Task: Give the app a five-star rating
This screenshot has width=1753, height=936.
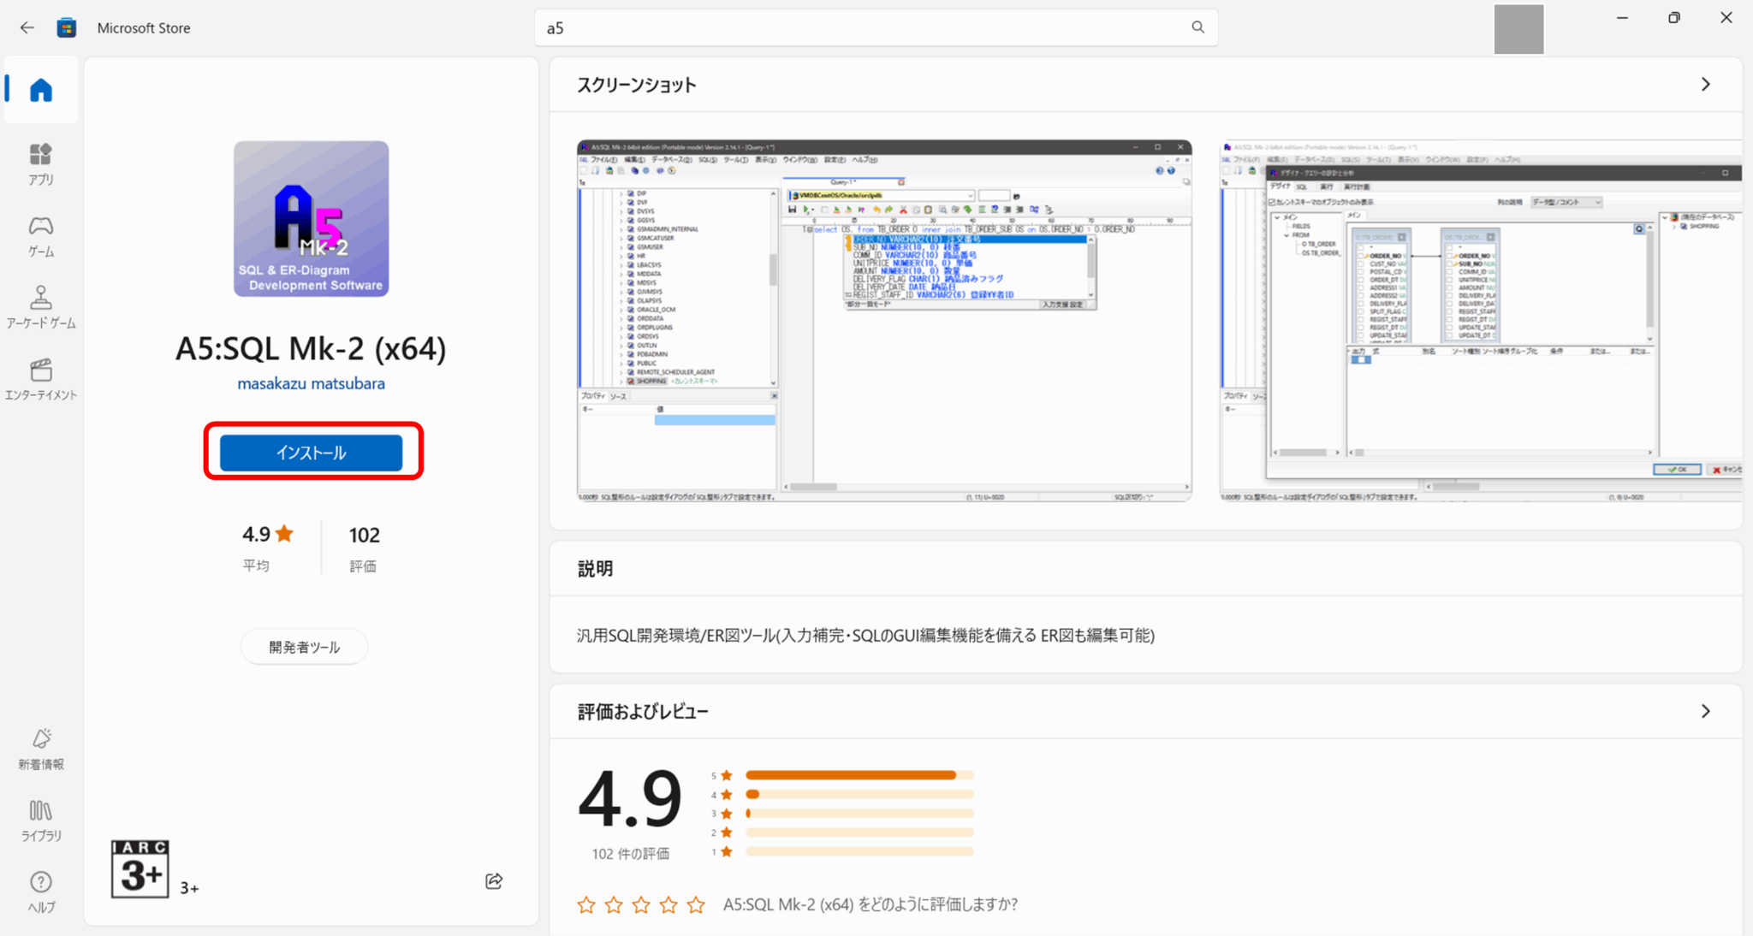Action: [x=695, y=904]
